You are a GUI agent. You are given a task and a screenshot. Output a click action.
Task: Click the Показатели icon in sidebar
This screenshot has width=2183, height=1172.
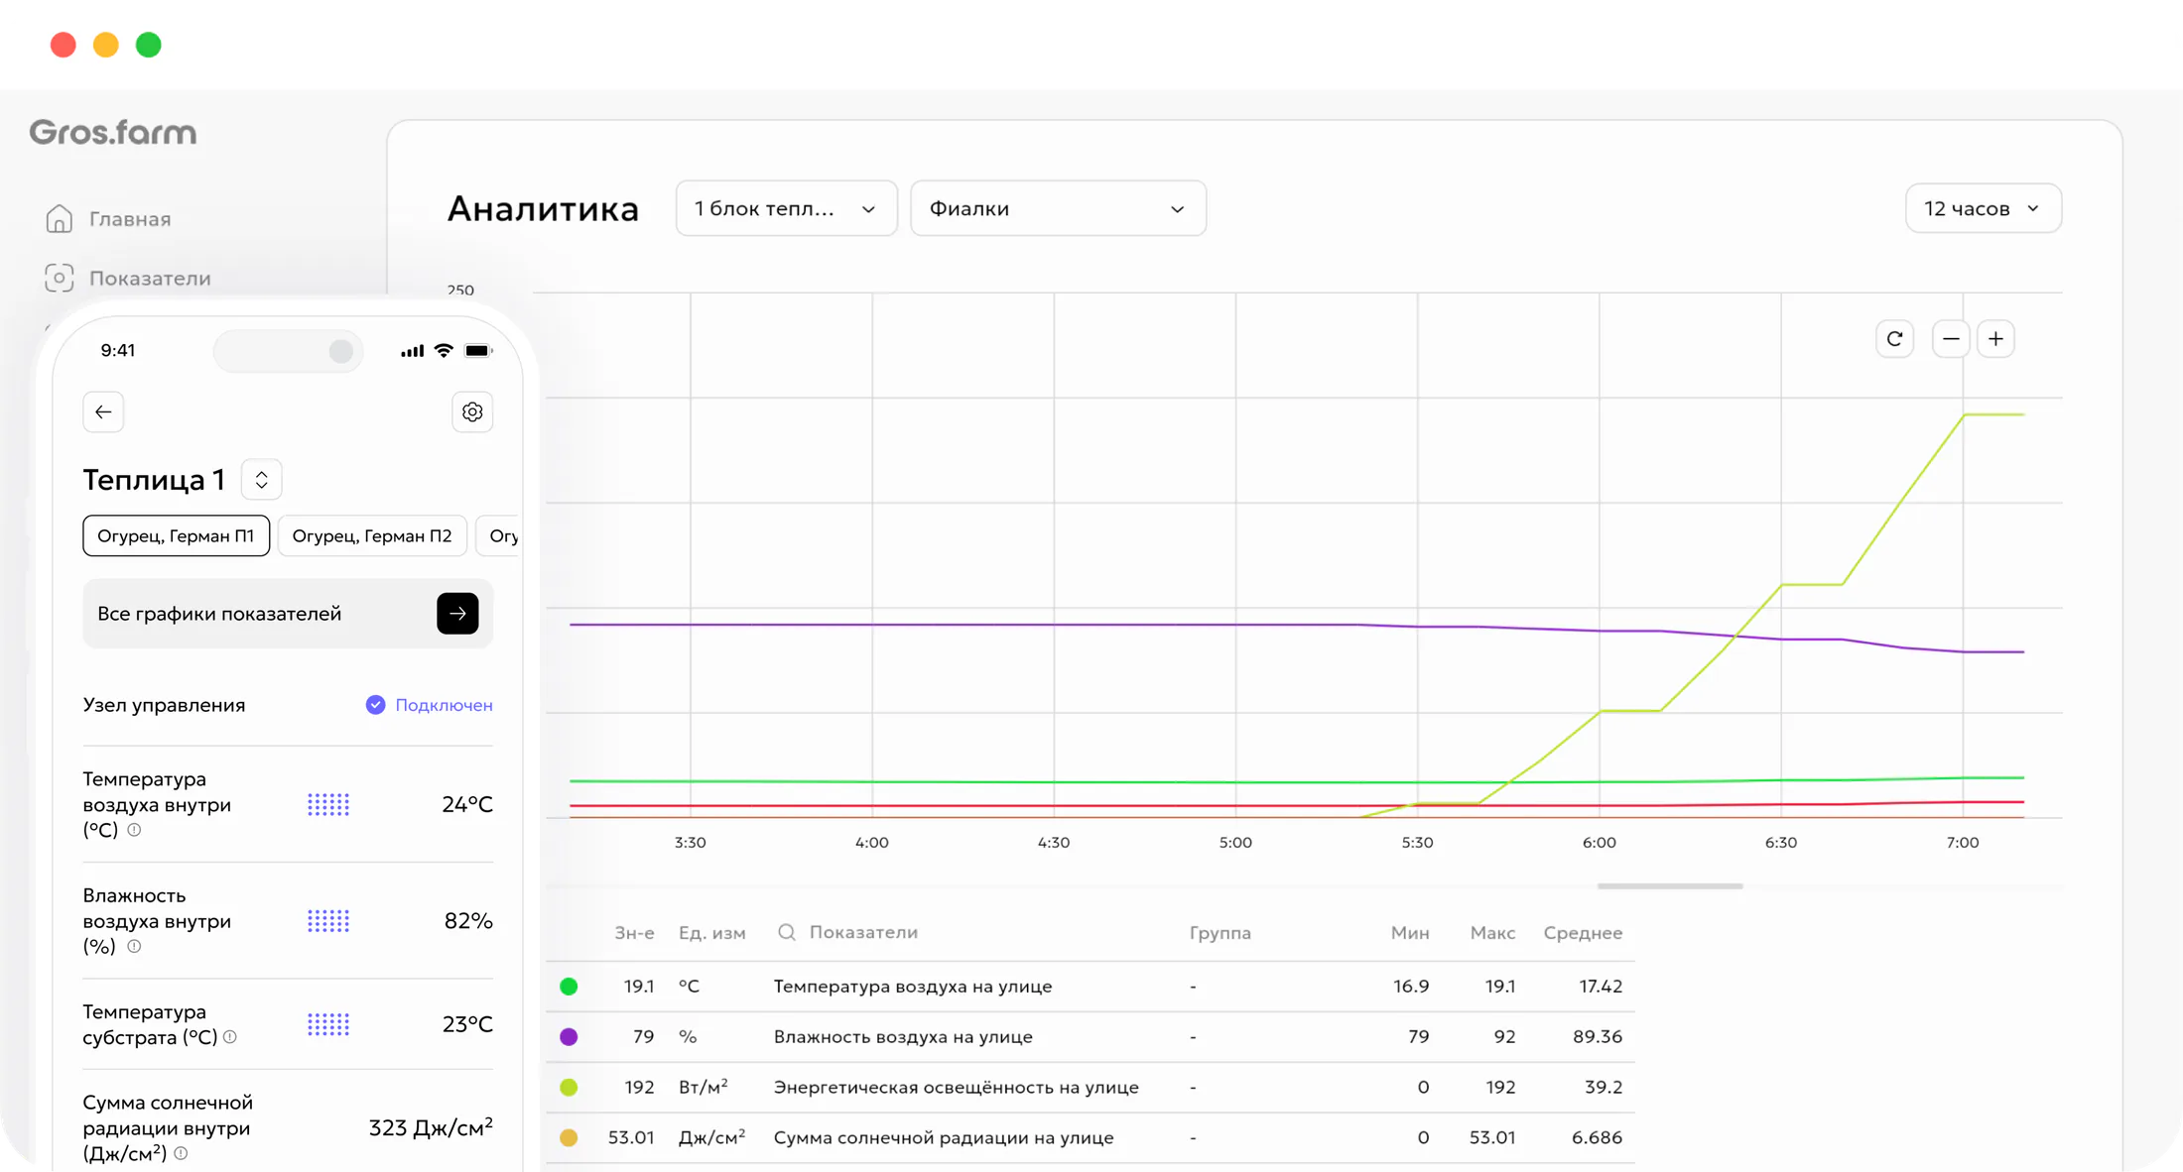tap(60, 279)
